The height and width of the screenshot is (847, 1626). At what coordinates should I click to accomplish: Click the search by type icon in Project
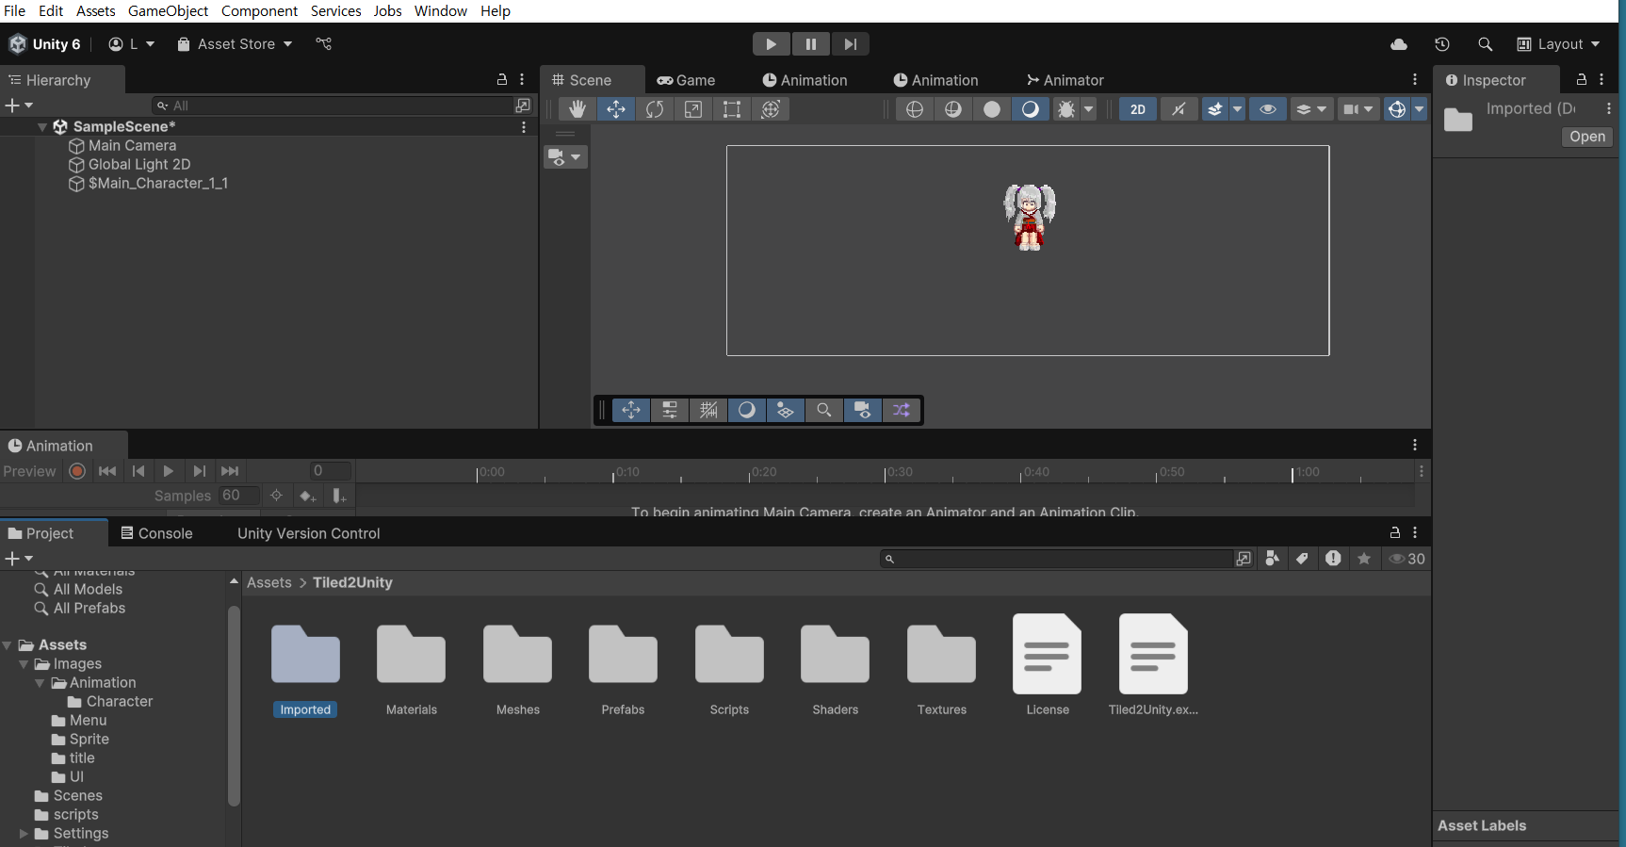pos(1272,559)
